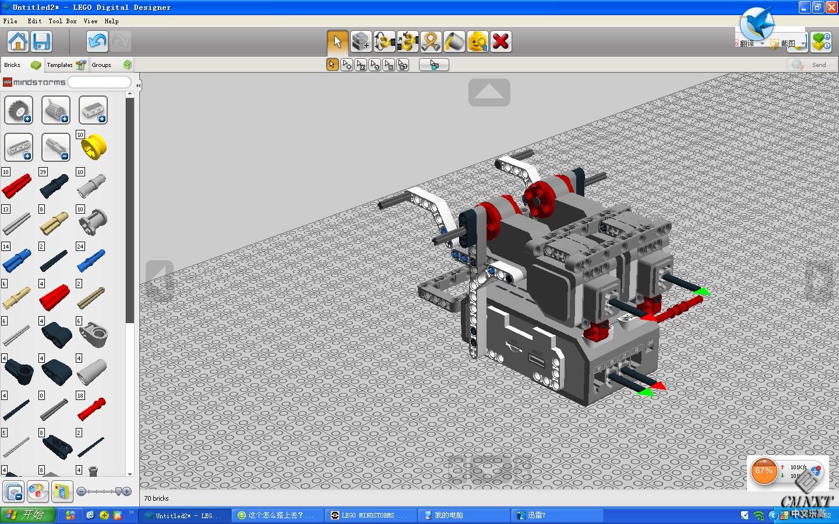Select the blue pin with count 24
The height and width of the screenshot is (524, 839).
[91, 260]
